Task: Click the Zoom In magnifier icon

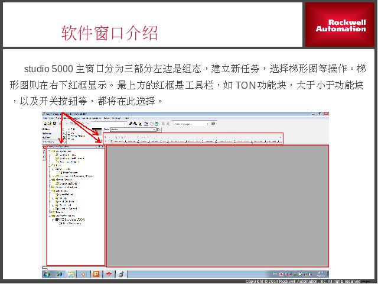Action: coord(163,124)
